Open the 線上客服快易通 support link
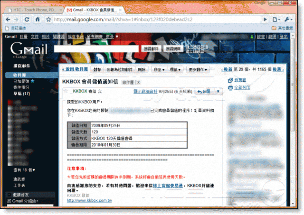This screenshot has height=215, width=304. [168, 186]
